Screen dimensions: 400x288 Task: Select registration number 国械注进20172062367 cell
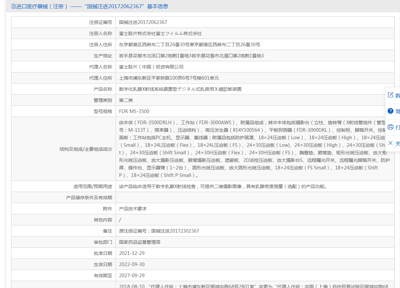[x=143, y=22]
